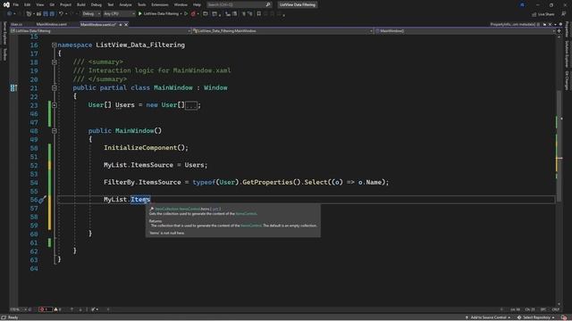This screenshot has height=321, width=572.
Task: Switch to the User.cs tab
Action: tap(16, 24)
